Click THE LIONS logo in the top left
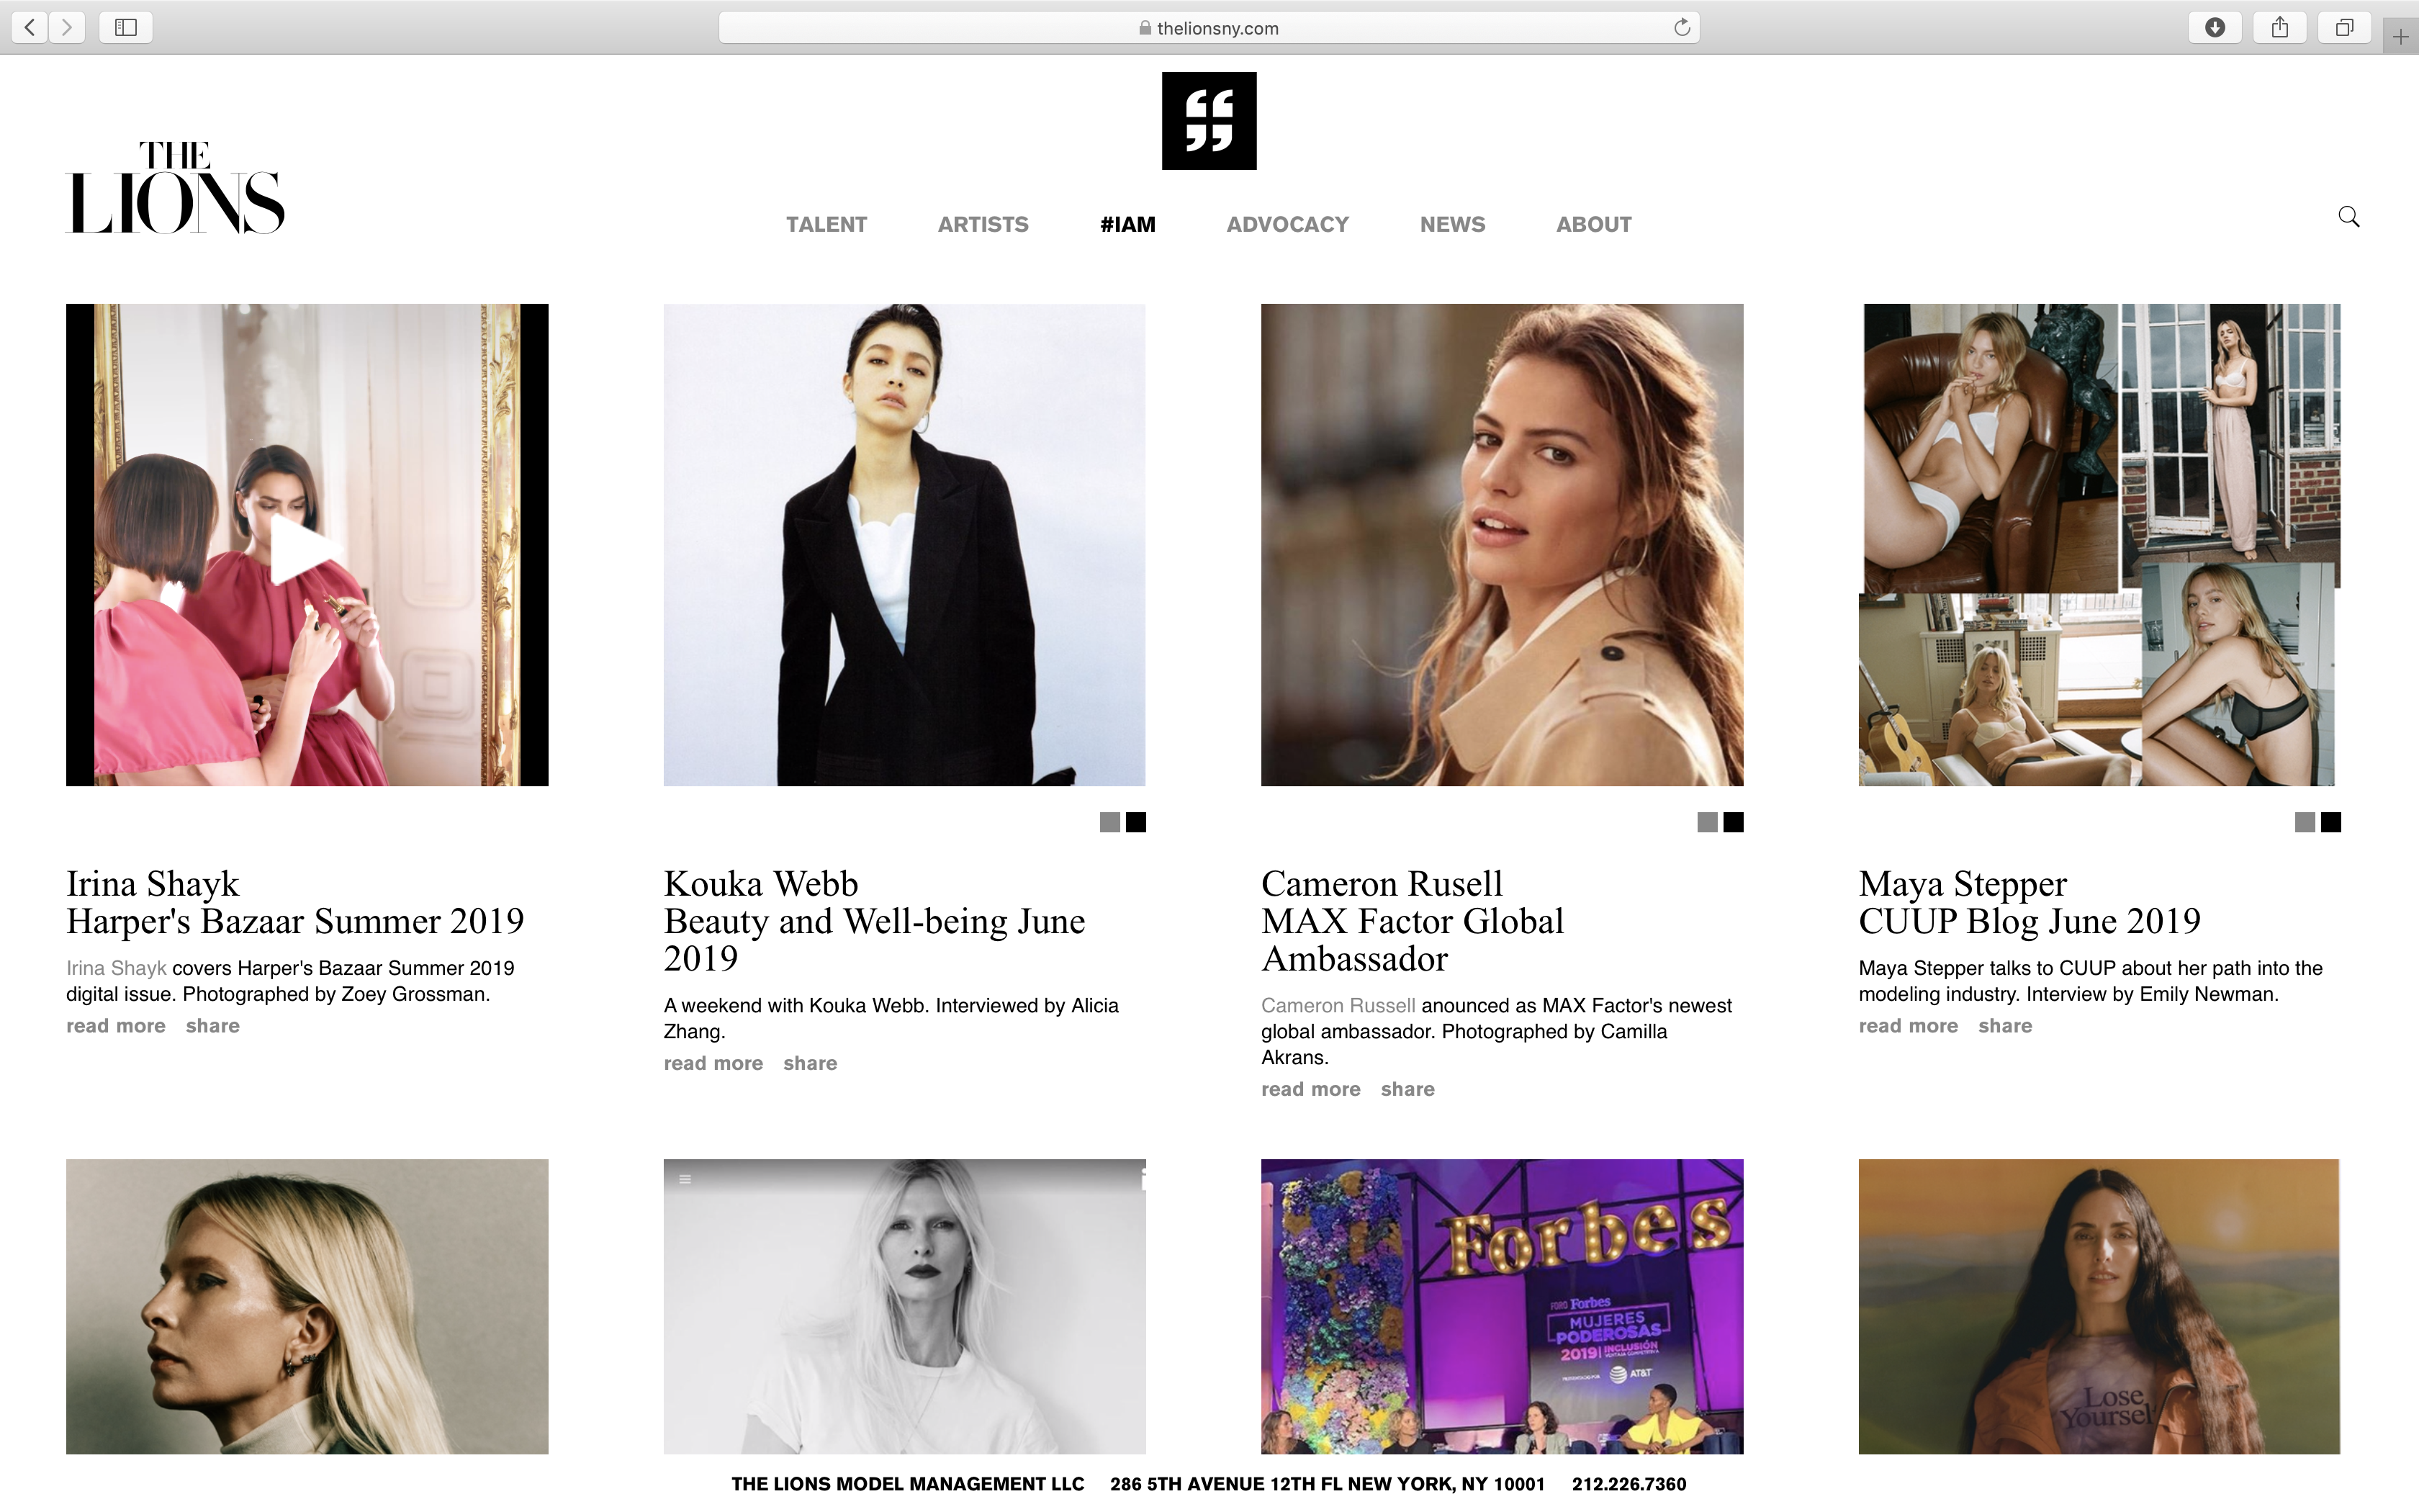This screenshot has height=1512, width=2419. pyautogui.click(x=175, y=186)
